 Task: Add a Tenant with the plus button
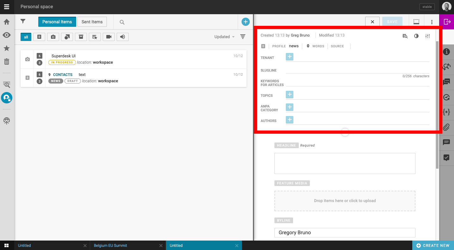pos(290,57)
